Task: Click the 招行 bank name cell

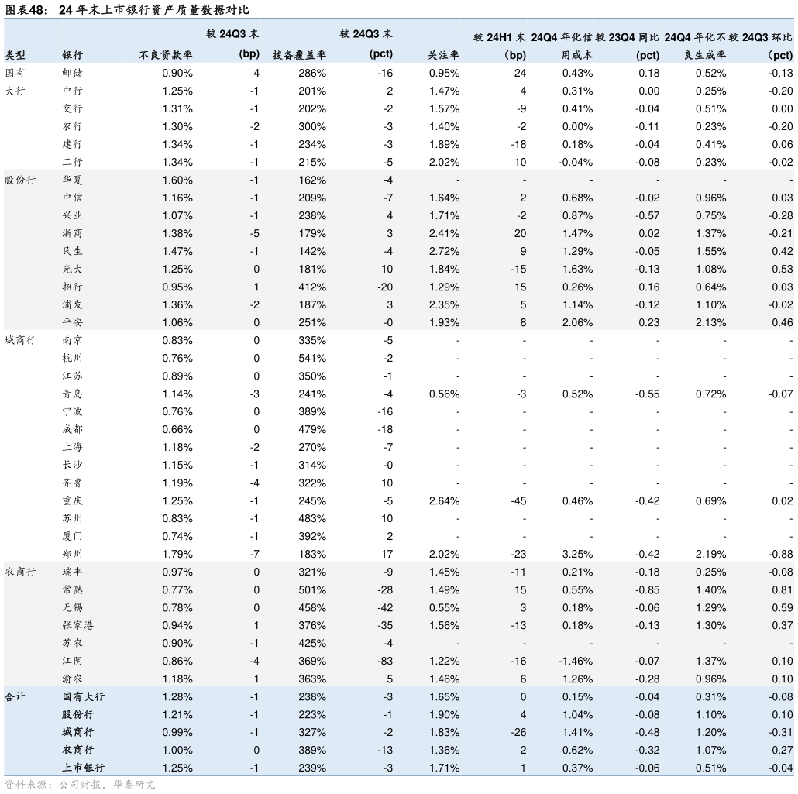Action: tap(73, 287)
